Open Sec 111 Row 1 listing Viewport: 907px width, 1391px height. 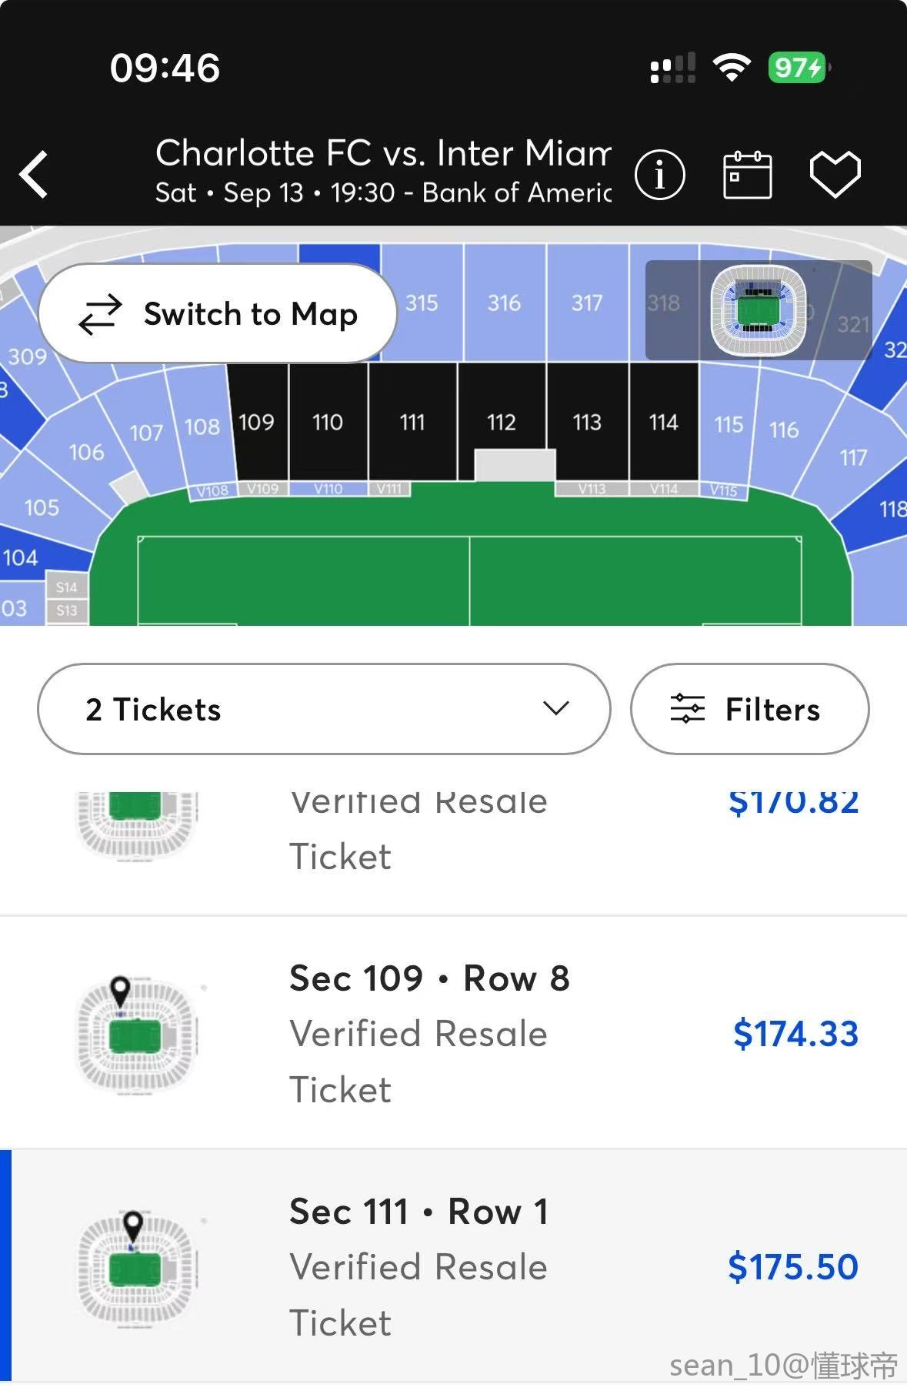pyautogui.click(x=453, y=1266)
